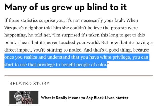Open "What It Really Means to Say Black Lives Matter"
This screenshot has height=108, width=156.
point(85,98)
